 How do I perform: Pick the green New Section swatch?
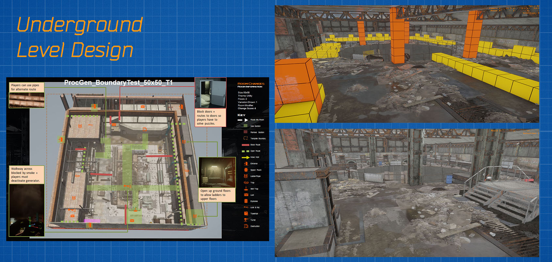pyautogui.click(x=246, y=126)
